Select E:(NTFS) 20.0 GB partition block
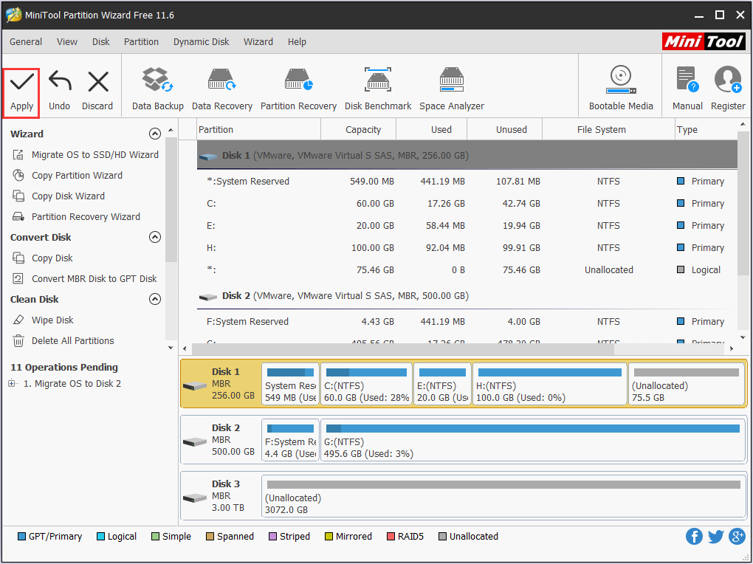Screen dimensions: 753x564 442,384
